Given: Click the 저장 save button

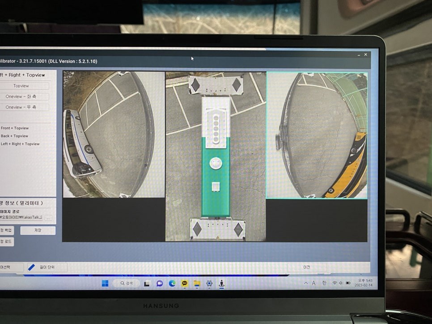Looking at the screenshot, I should click(x=38, y=230).
